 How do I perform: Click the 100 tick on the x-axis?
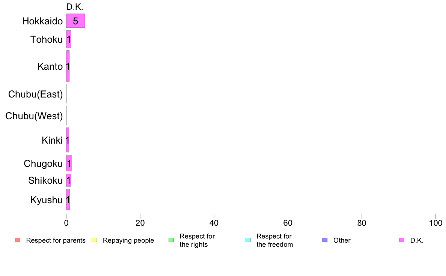coord(435,223)
